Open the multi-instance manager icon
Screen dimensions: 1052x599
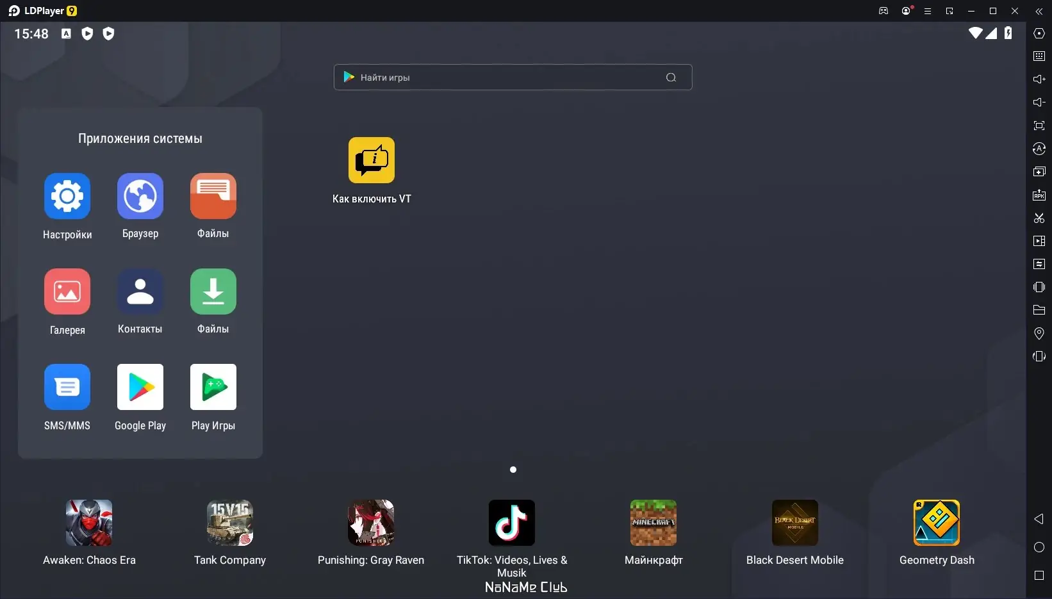click(1039, 172)
